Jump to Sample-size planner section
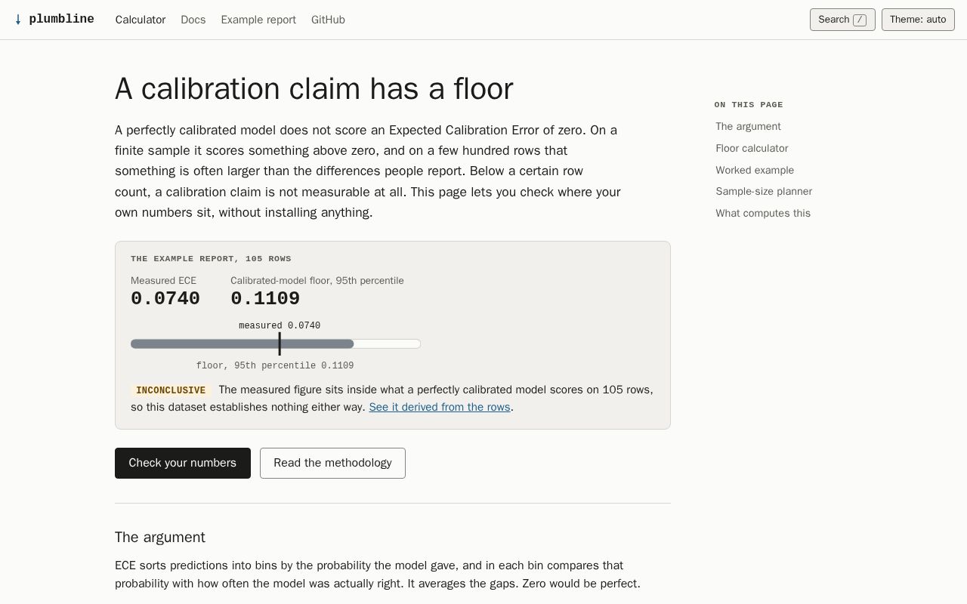Viewport: 967px width, 604px height. (764, 191)
